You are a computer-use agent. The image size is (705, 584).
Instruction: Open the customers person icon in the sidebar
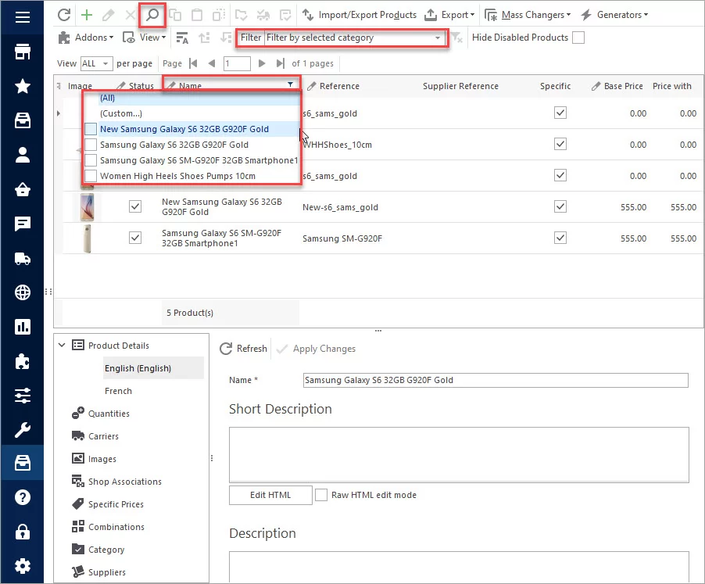pyautogui.click(x=23, y=155)
